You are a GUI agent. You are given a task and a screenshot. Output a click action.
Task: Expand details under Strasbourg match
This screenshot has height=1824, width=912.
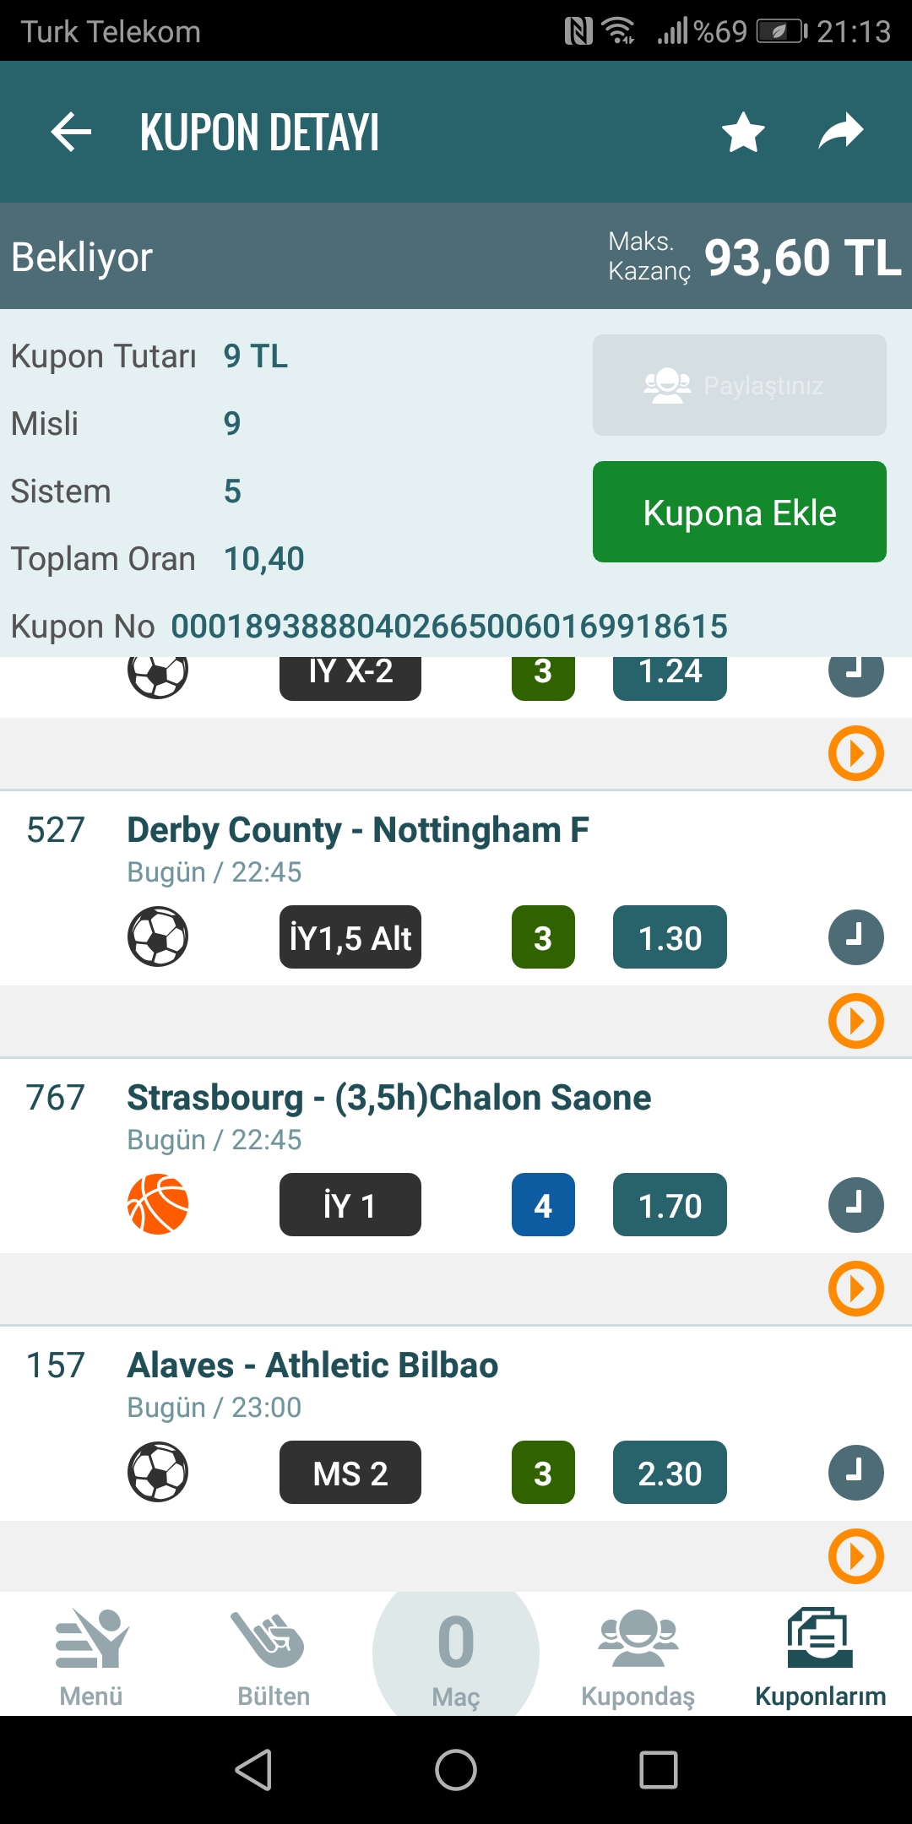[856, 1289]
